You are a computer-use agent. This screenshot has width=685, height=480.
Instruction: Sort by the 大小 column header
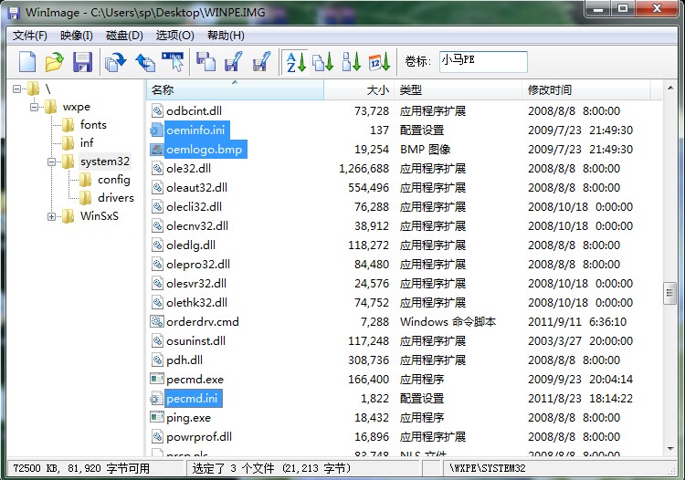click(x=359, y=90)
